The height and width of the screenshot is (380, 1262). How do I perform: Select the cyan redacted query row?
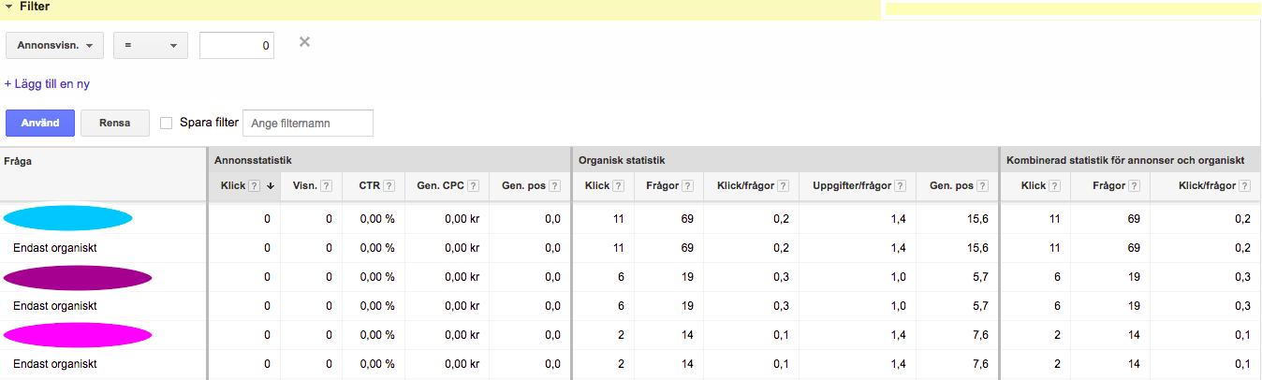(67, 218)
